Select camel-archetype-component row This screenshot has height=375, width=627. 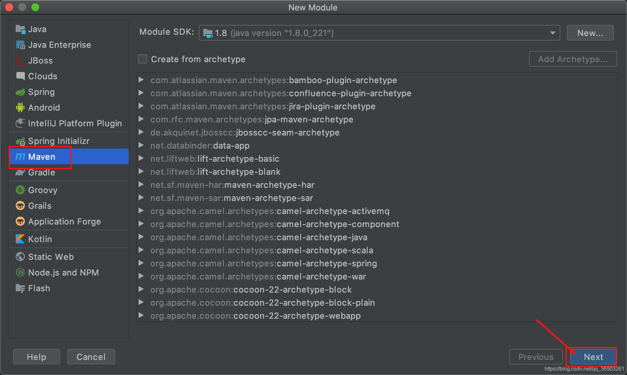coord(377,224)
